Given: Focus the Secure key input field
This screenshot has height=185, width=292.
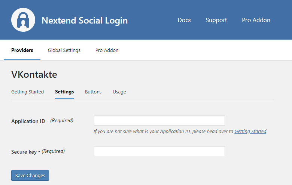Looking at the screenshot, I should click(x=159, y=151).
